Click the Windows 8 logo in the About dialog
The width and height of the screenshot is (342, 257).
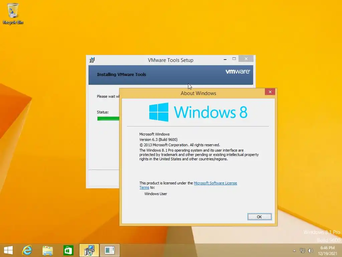198,112
